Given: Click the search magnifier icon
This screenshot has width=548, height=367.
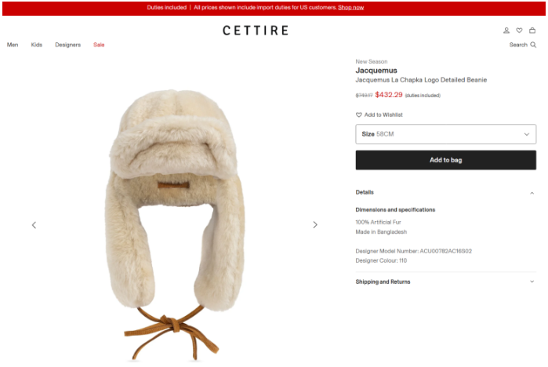Looking at the screenshot, I should [x=533, y=45].
